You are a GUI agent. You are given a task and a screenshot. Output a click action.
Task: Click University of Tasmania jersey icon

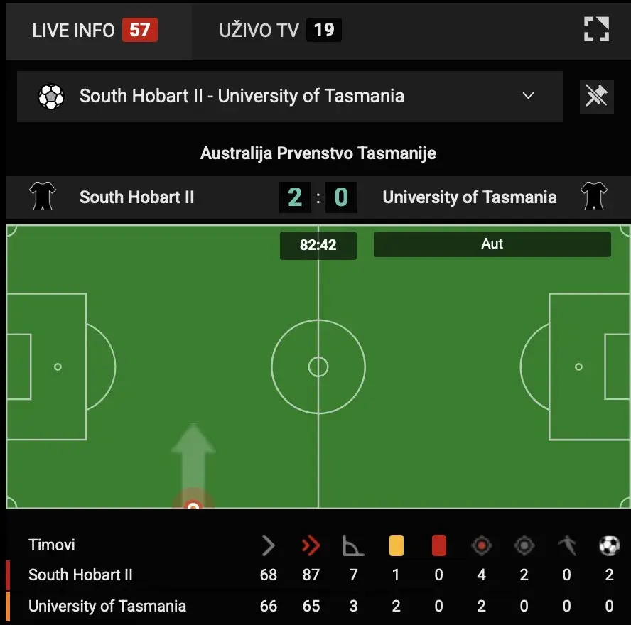[x=594, y=197]
